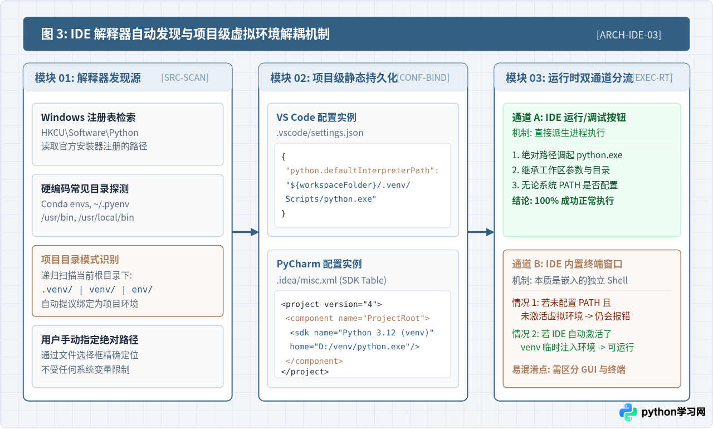Select the code ".venv/ | venv/ | env/"
Image resolution: width=713 pixels, height=429 pixels.
[x=97, y=289]
